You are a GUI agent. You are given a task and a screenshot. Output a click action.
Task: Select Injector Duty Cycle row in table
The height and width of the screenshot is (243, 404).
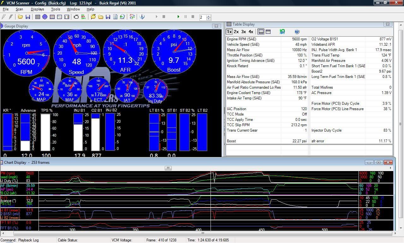[352, 130]
